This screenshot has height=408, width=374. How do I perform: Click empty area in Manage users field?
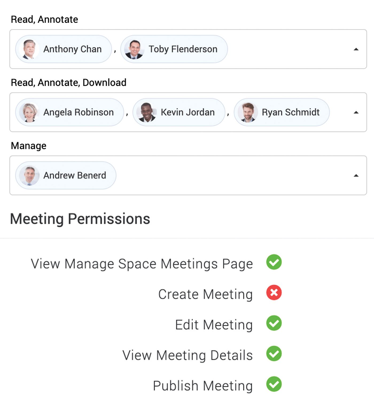coord(227,175)
